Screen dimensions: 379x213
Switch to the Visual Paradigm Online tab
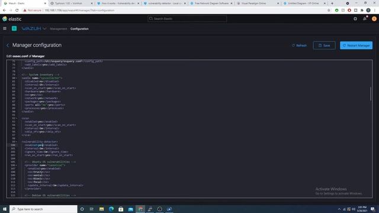pos(258,4)
